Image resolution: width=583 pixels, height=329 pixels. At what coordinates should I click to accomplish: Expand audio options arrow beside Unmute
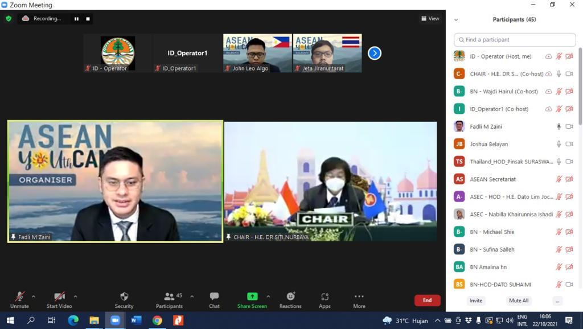34,297
